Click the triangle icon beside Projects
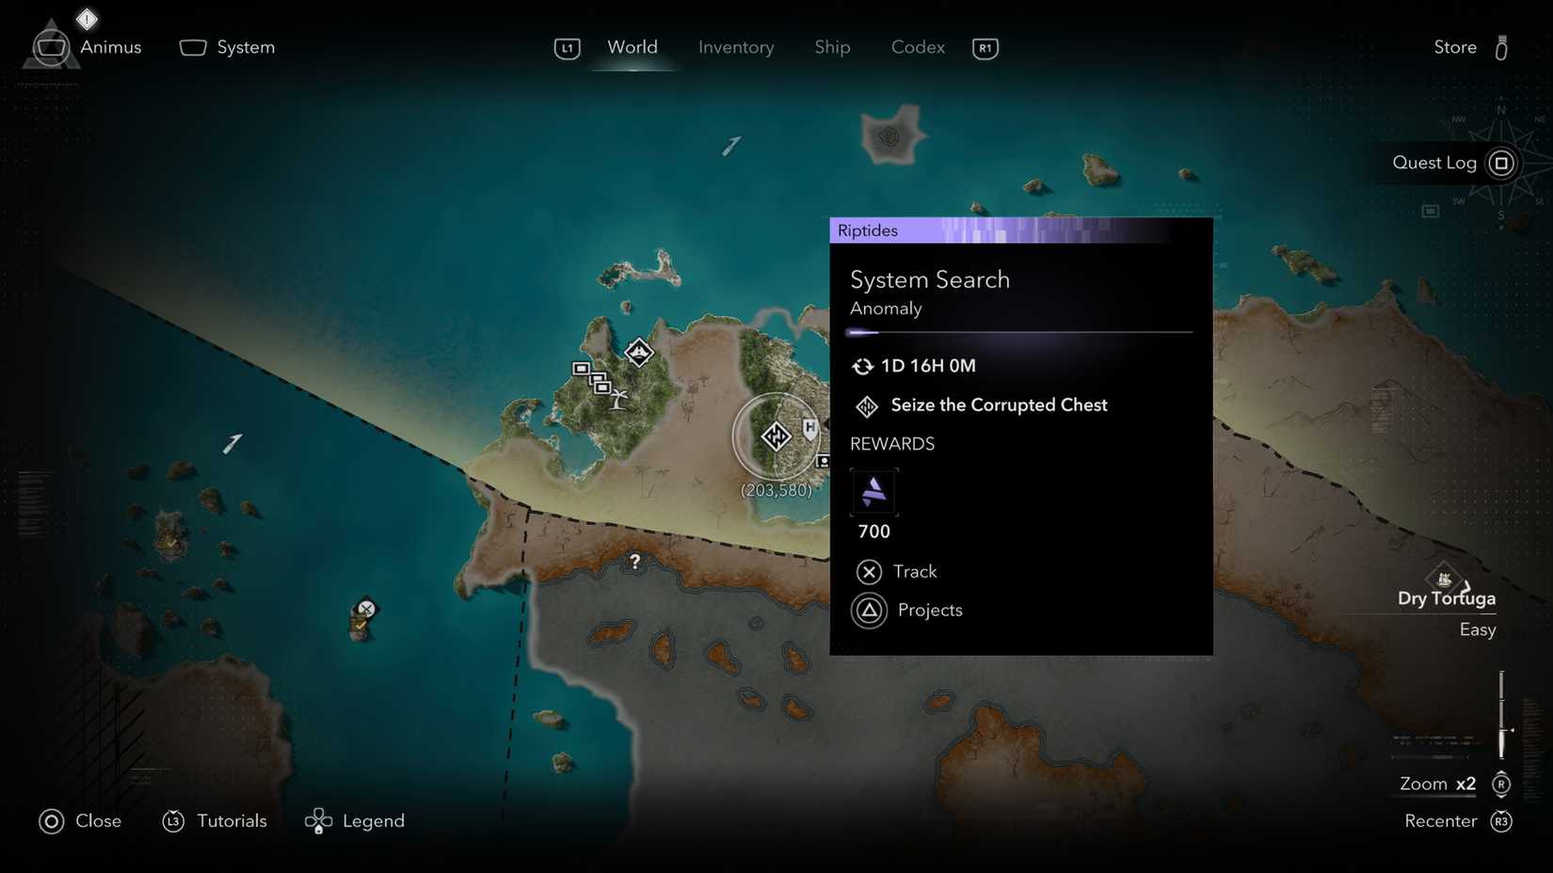 (x=869, y=611)
